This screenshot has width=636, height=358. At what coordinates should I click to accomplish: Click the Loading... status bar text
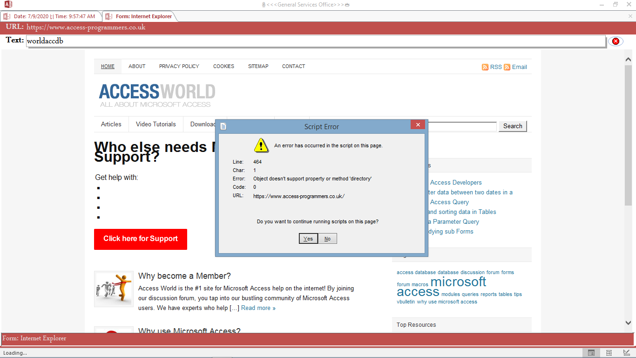point(15,353)
